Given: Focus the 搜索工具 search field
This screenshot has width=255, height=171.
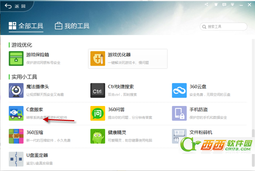Looking at the screenshot, I should pyautogui.click(x=223, y=26).
